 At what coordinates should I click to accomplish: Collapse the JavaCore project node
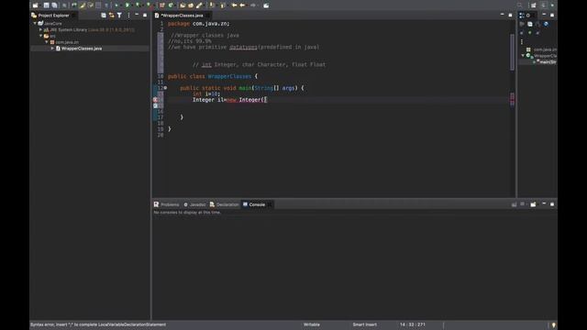click(x=35, y=23)
